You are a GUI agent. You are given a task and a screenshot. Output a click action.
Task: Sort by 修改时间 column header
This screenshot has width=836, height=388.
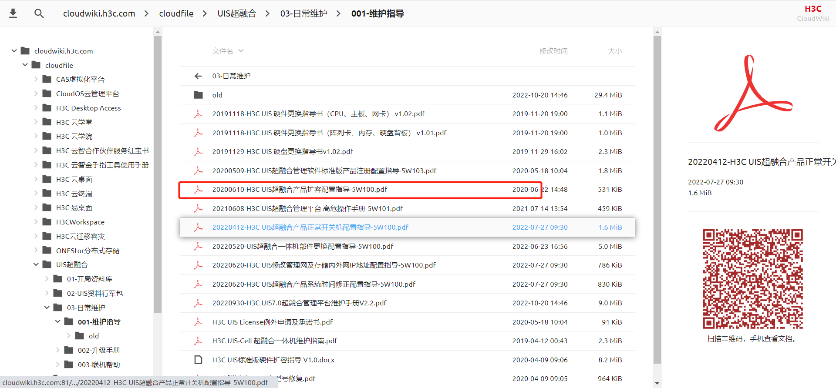(x=553, y=51)
